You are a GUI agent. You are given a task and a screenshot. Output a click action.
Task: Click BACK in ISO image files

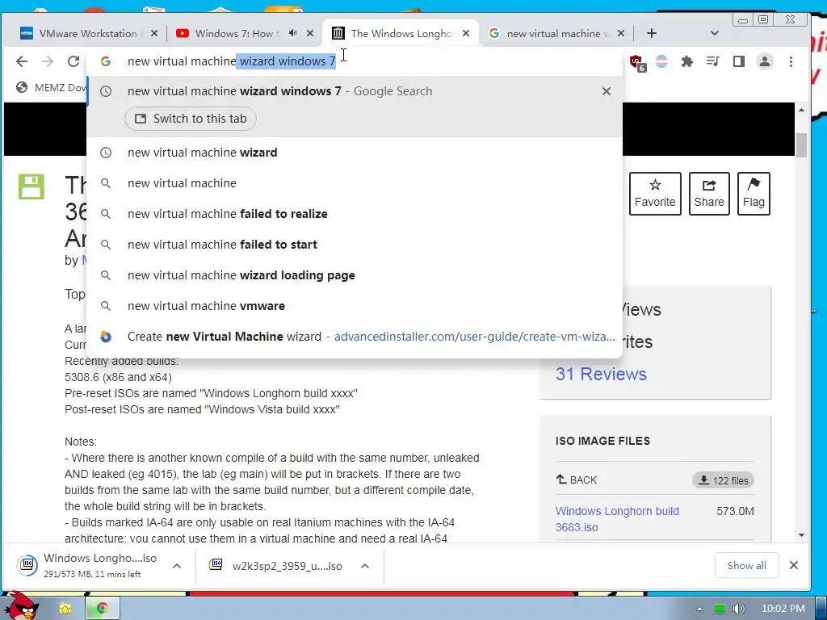click(x=576, y=480)
